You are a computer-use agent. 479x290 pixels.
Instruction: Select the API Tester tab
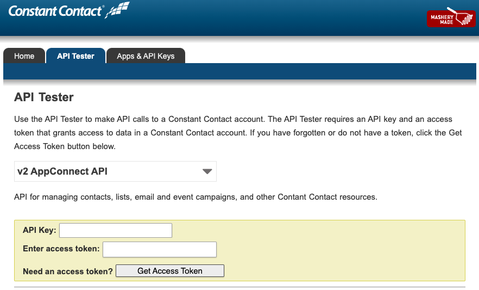pos(75,56)
